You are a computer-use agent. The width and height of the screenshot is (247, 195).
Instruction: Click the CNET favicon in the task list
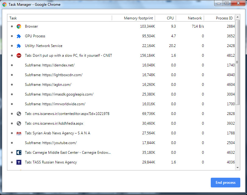coord(19,55)
